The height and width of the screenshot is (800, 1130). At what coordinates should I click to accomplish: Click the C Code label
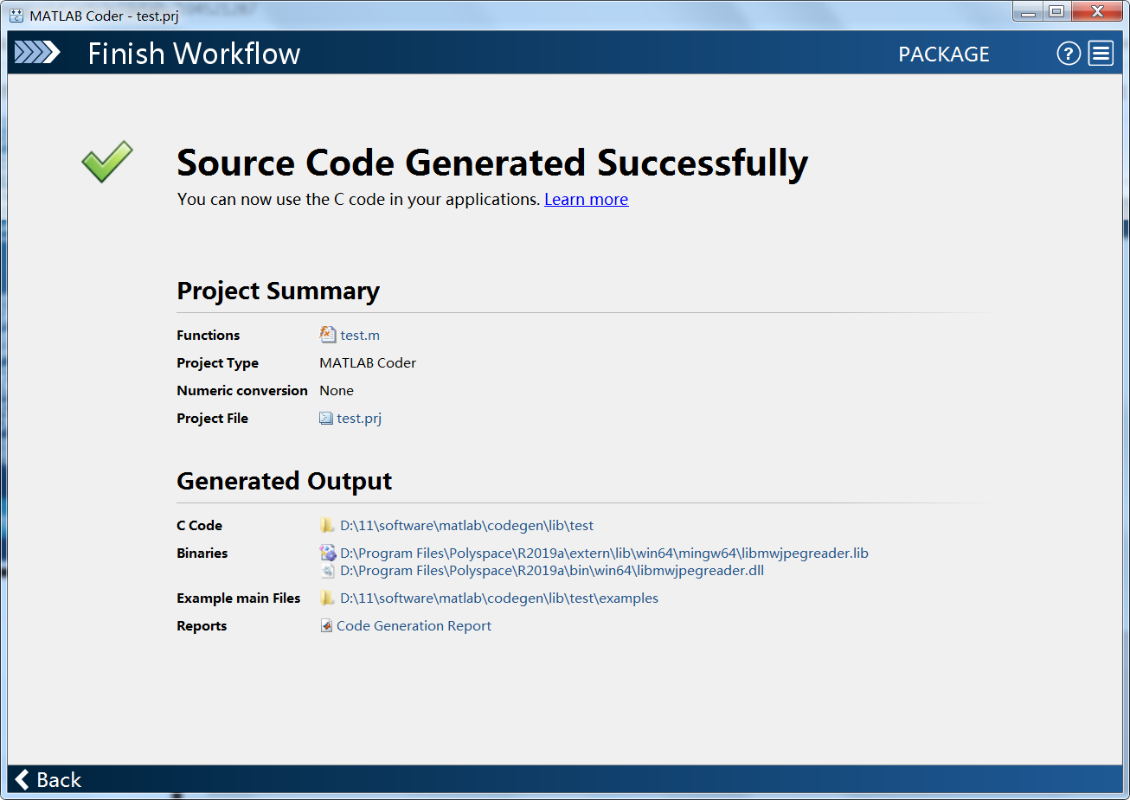point(199,526)
